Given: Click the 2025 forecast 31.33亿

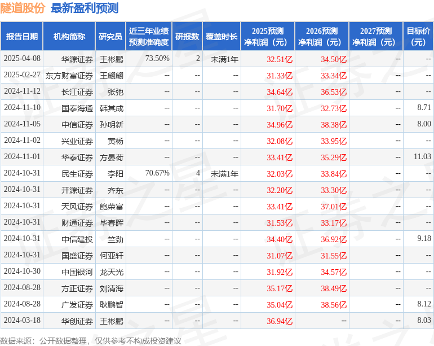Looking at the screenshot, I should point(280,76).
